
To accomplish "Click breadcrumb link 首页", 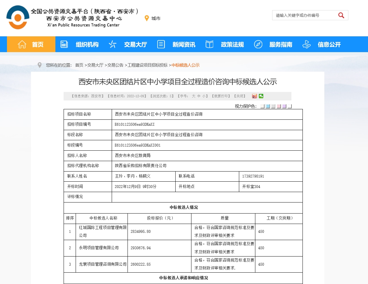I will click(x=79, y=65).
